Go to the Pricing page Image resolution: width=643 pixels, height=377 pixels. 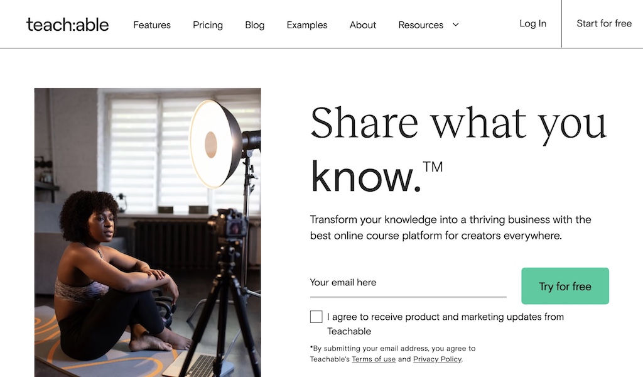pyautogui.click(x=208, y=25)
